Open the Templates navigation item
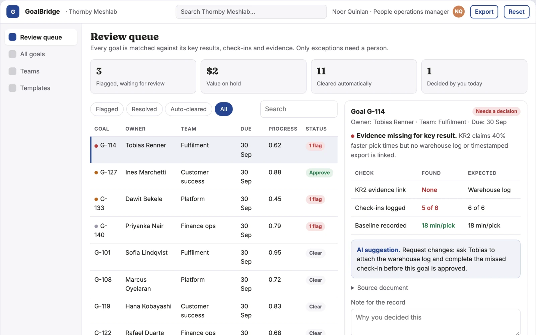Viewport: 536px width, 335px height. [41, 88]
